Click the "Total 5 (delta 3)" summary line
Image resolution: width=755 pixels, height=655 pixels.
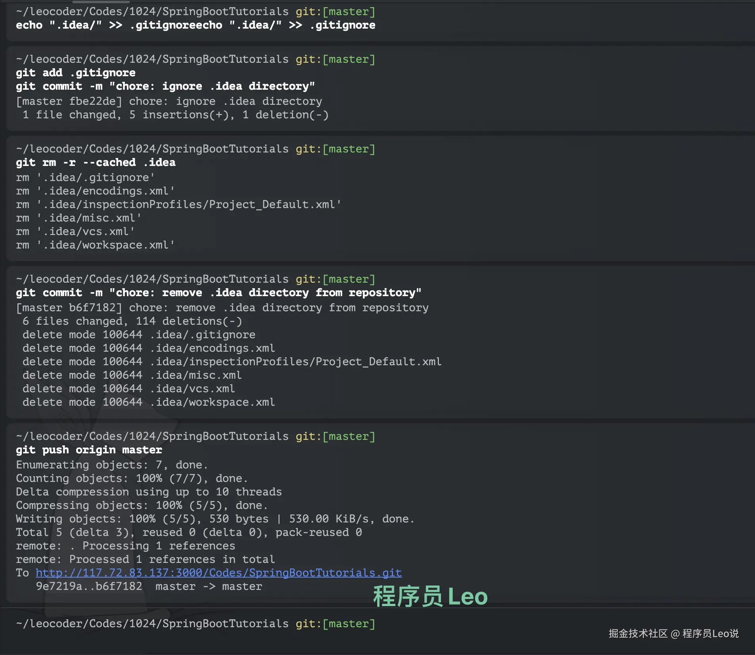tap(189, 532)
